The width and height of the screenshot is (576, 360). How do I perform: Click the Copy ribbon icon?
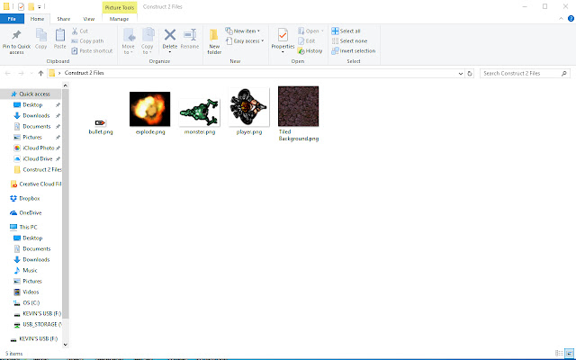pyautogui.click(x=40, y=35)
